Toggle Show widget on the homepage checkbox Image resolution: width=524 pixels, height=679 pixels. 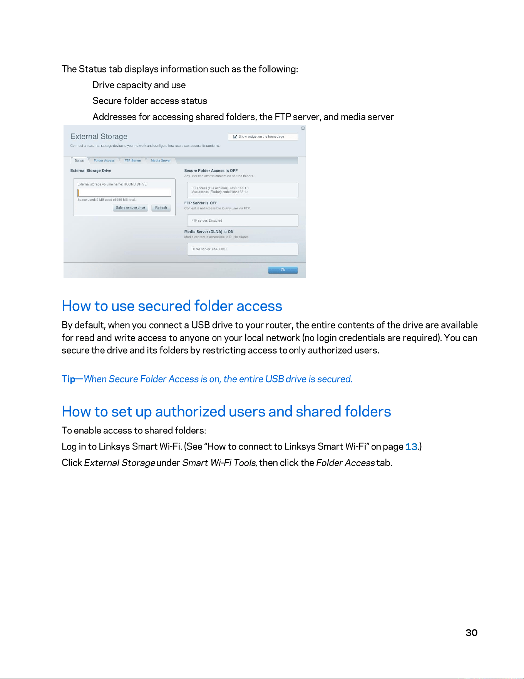(235, 136)
